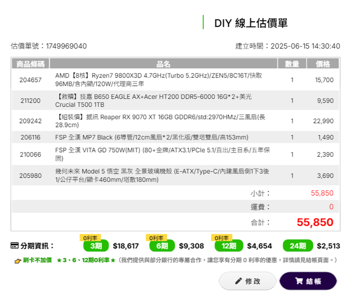351x301 pixels.
Task: Click the 估價單號 1749969040 text
Action: [x=49, y=46]
